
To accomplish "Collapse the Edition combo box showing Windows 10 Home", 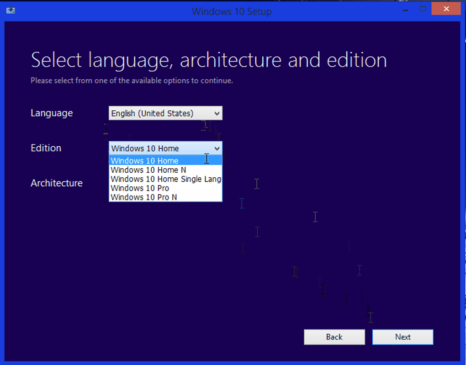I will tap(165, 148).
